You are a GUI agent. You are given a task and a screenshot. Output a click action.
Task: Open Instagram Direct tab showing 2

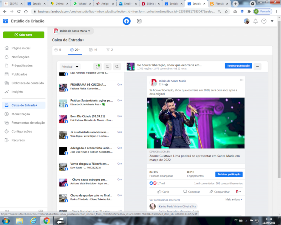point(110,50)
